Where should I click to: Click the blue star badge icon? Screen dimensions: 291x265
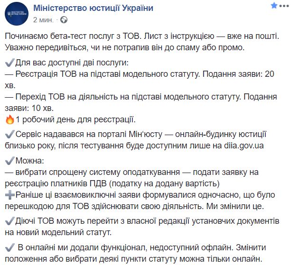tap(274, 6)
